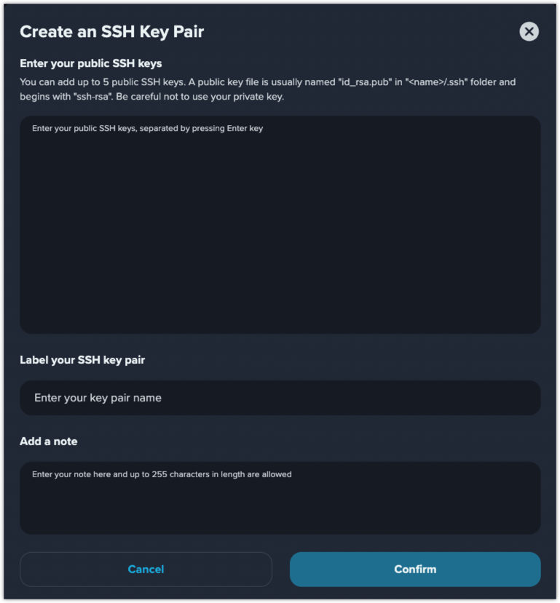Confirm the SSH key pair creation
The image size is (560, 603).
pyautogui.click(x=415, y=569)
